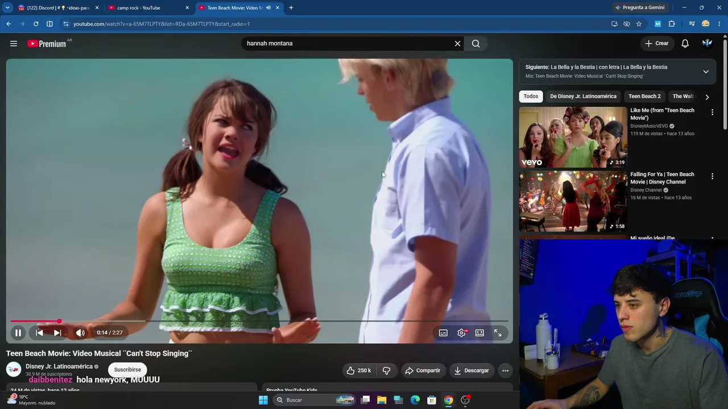Open the player settings gear
Screen dimensions: 728x409
pos(461,333)
